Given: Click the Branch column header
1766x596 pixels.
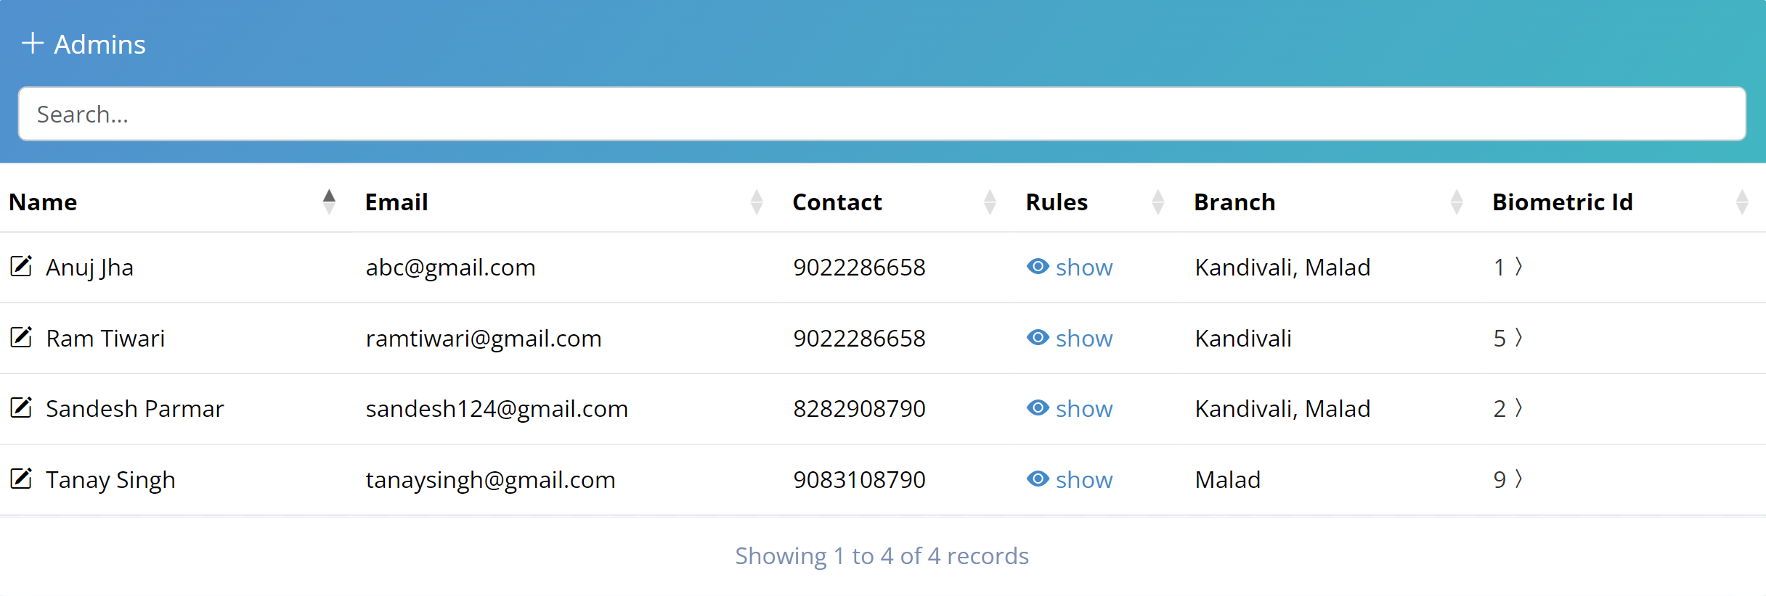Looking at the screenshot, I should pos(1234,202).
